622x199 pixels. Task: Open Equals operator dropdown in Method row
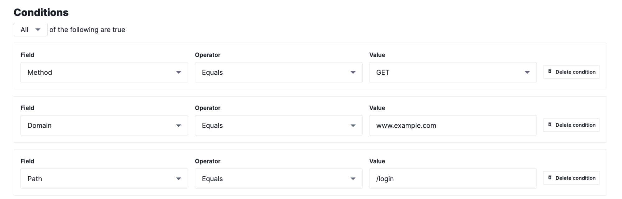(278, 72)
